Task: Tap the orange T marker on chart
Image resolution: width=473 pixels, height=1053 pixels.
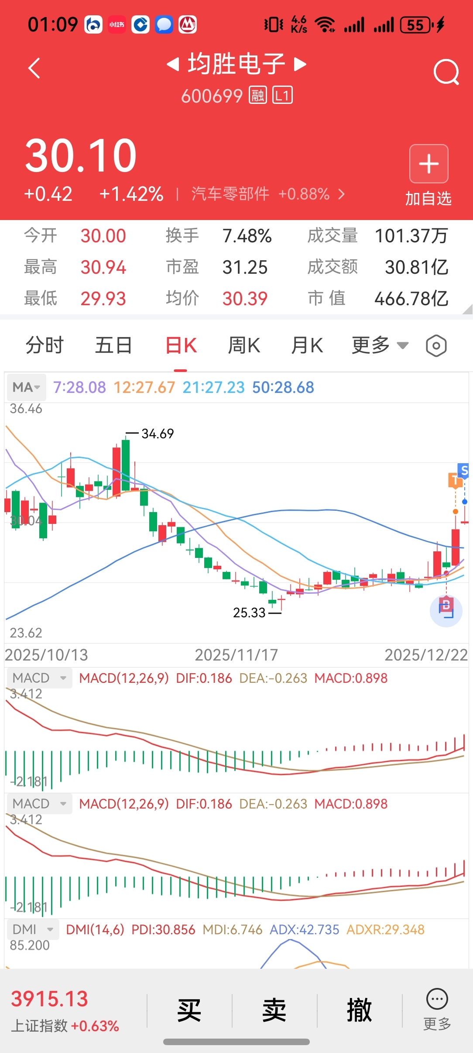Action: 455,480
